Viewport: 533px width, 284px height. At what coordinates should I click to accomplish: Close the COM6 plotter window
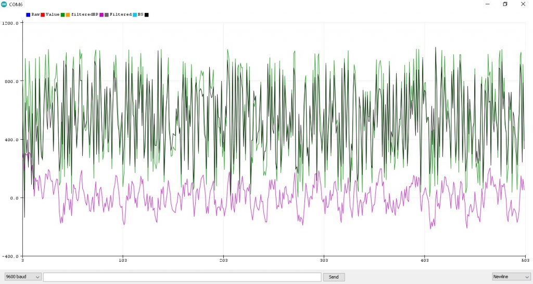(x=523, y=4)
